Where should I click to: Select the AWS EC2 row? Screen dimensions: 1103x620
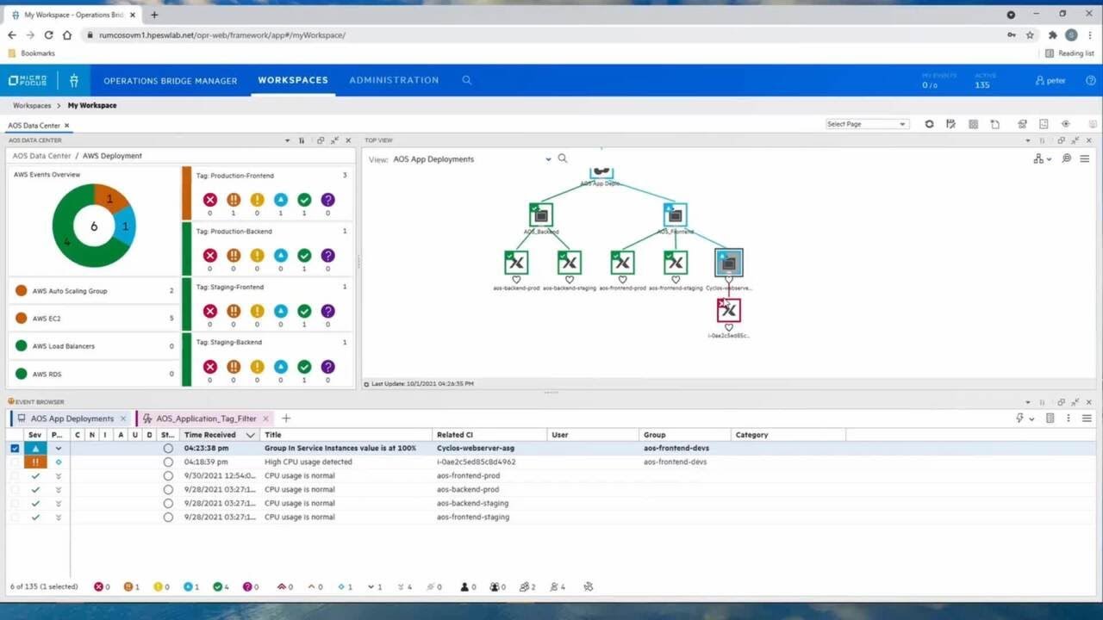pyautogui.click(x=94, y=319)
